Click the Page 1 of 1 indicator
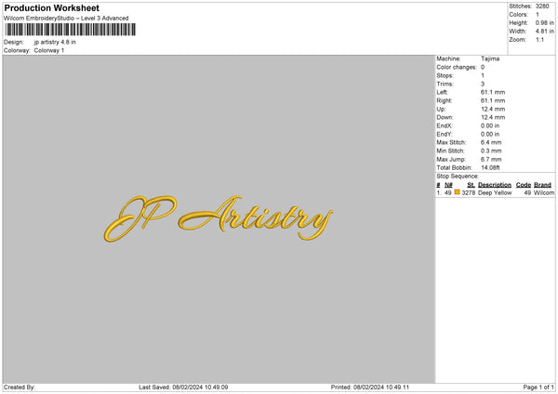The image size is (558, 394). pyautogui.click(x=538, y=387)
